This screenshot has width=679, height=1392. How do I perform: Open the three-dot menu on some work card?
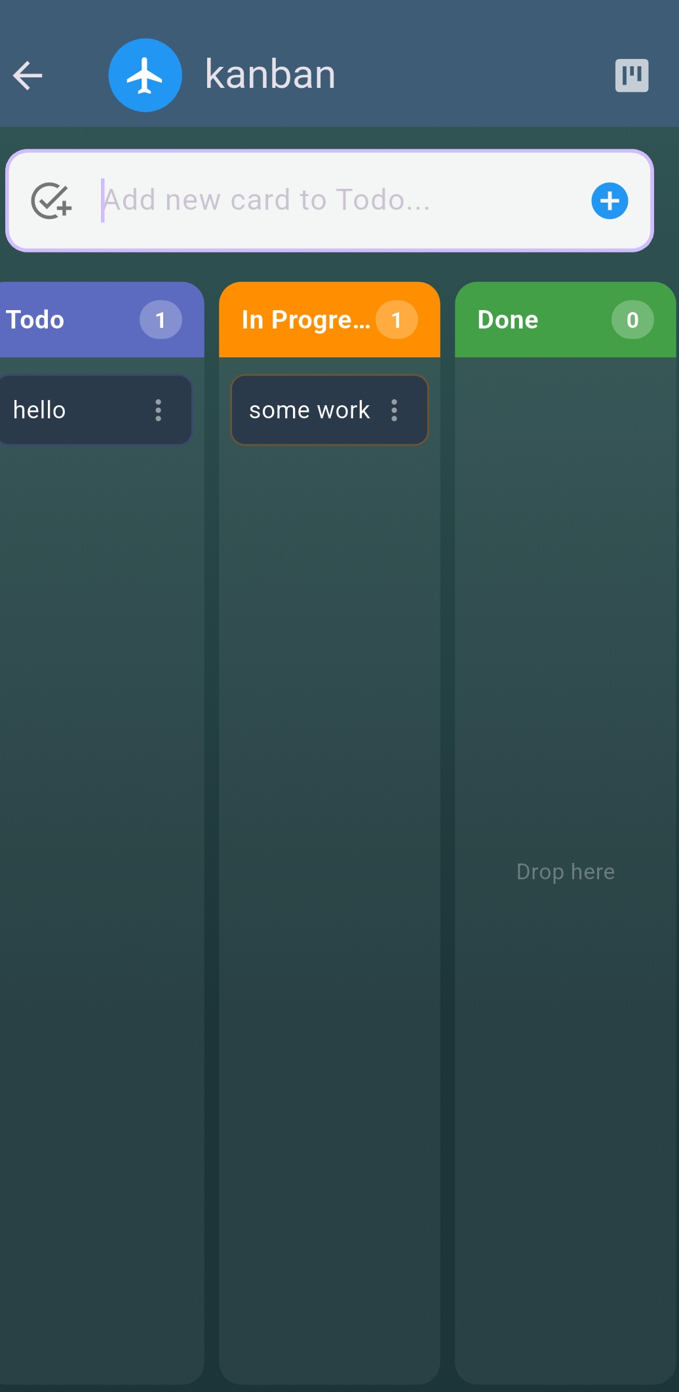[x=394, y=410]
